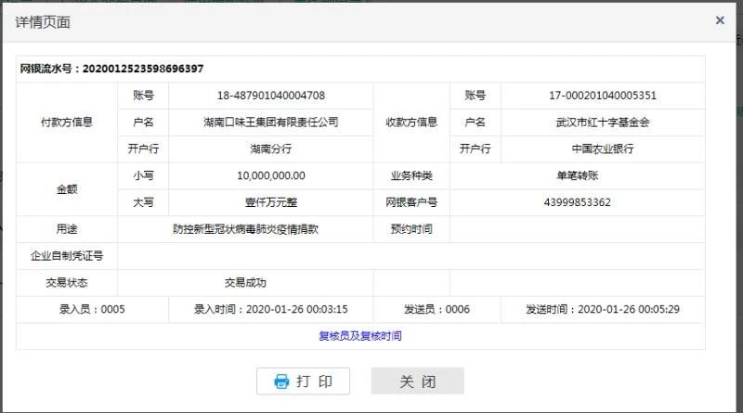Click the 详情页面 dialog title

[x=43, y=22]
